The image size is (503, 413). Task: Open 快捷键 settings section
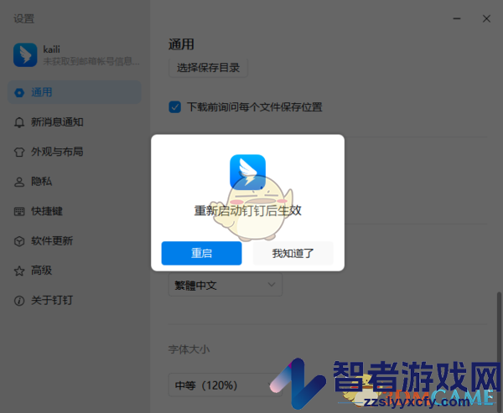click(x=75, y=211)
